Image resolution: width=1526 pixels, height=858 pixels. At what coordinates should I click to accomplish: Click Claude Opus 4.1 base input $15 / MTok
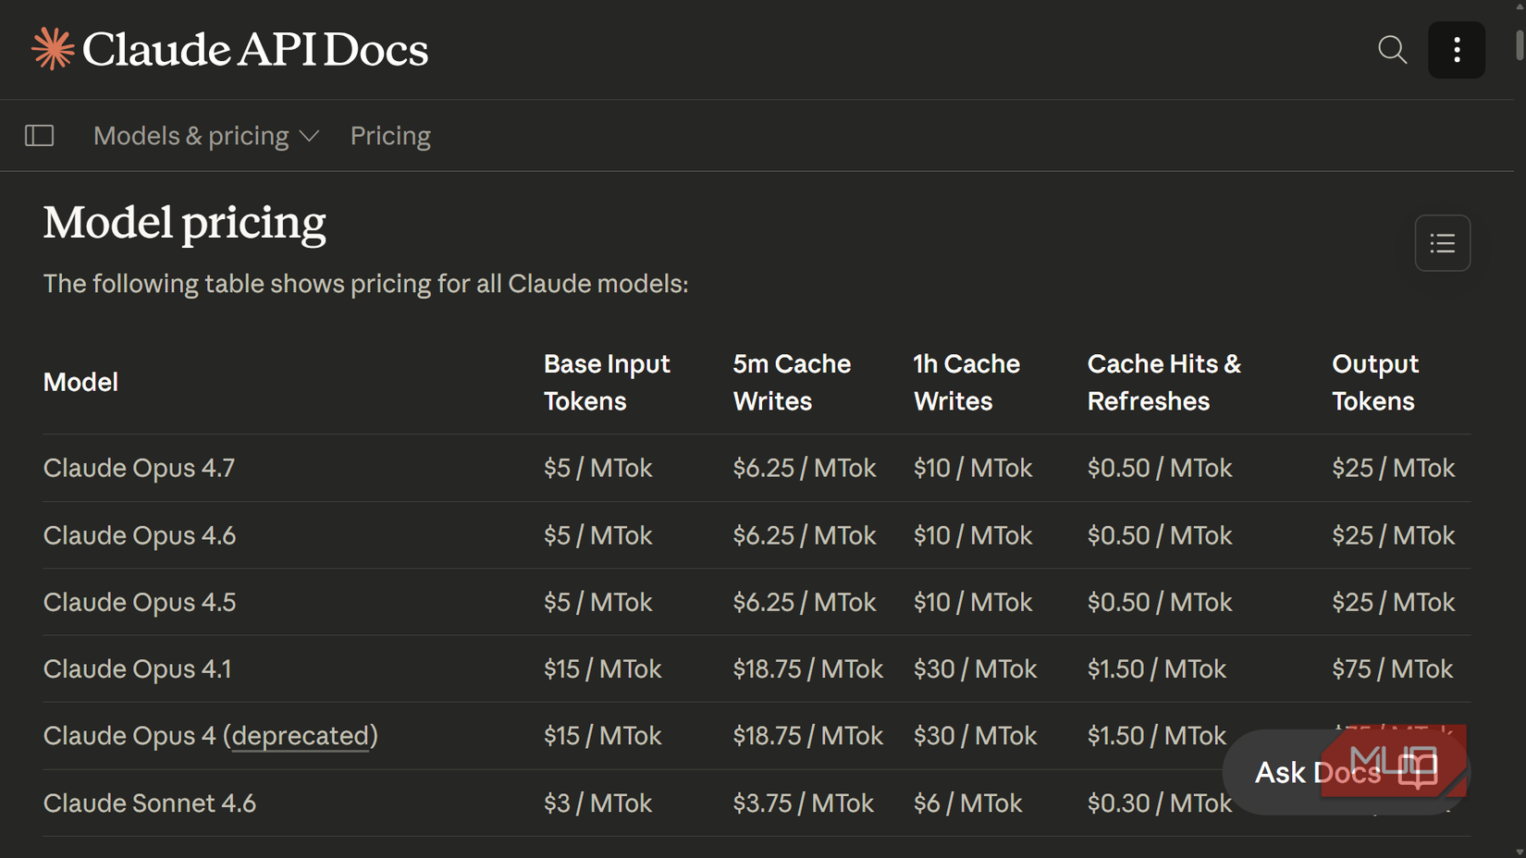603,668
